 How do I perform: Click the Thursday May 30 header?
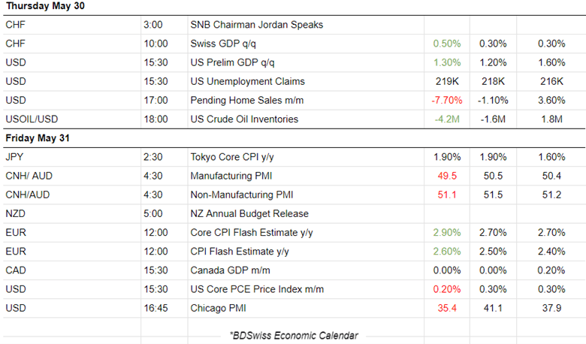pyautogui.click(x=47, y=6)
